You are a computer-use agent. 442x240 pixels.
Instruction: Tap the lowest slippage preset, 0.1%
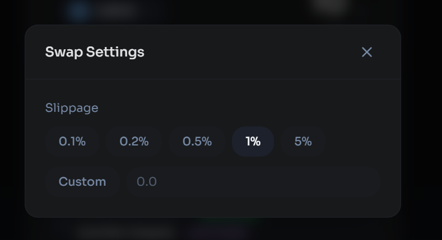72,141
